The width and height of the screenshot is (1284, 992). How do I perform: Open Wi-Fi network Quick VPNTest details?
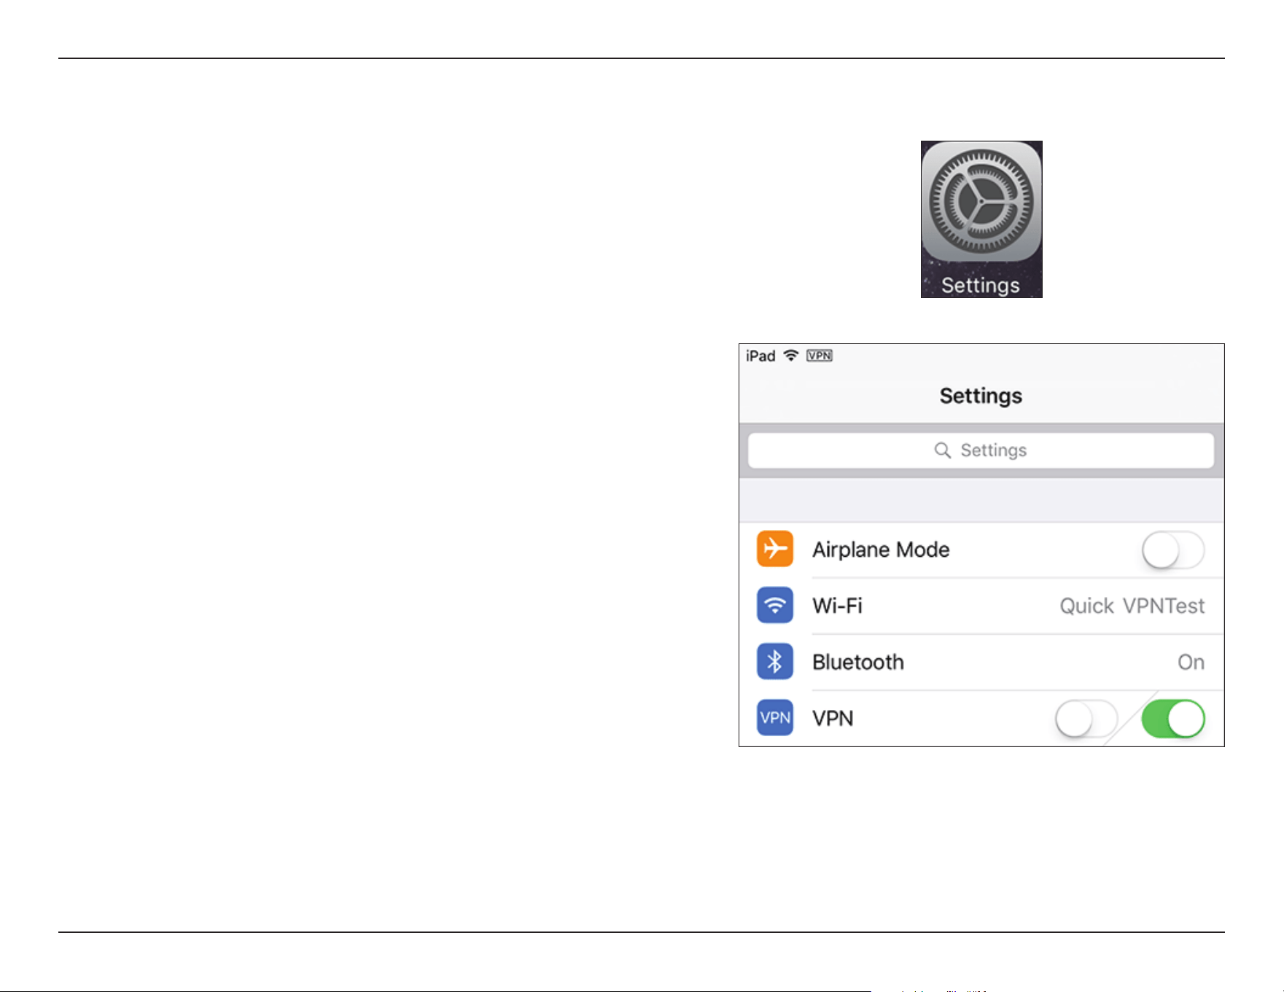pyautogui.click(x=1132, y=606)
